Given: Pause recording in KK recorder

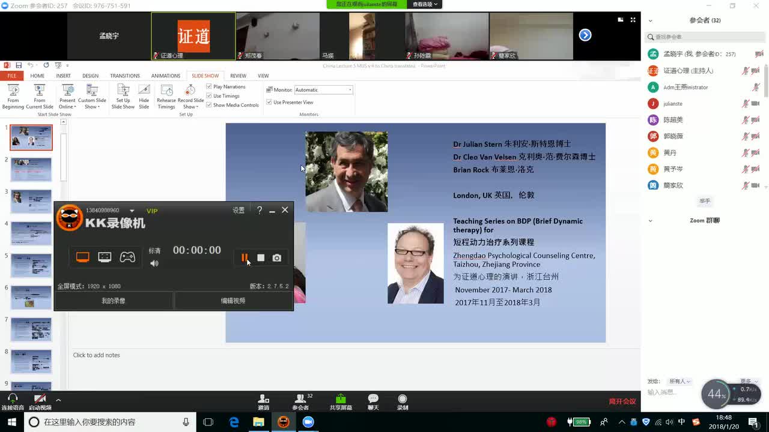Looking at the screenshot, I should point(245,258).
